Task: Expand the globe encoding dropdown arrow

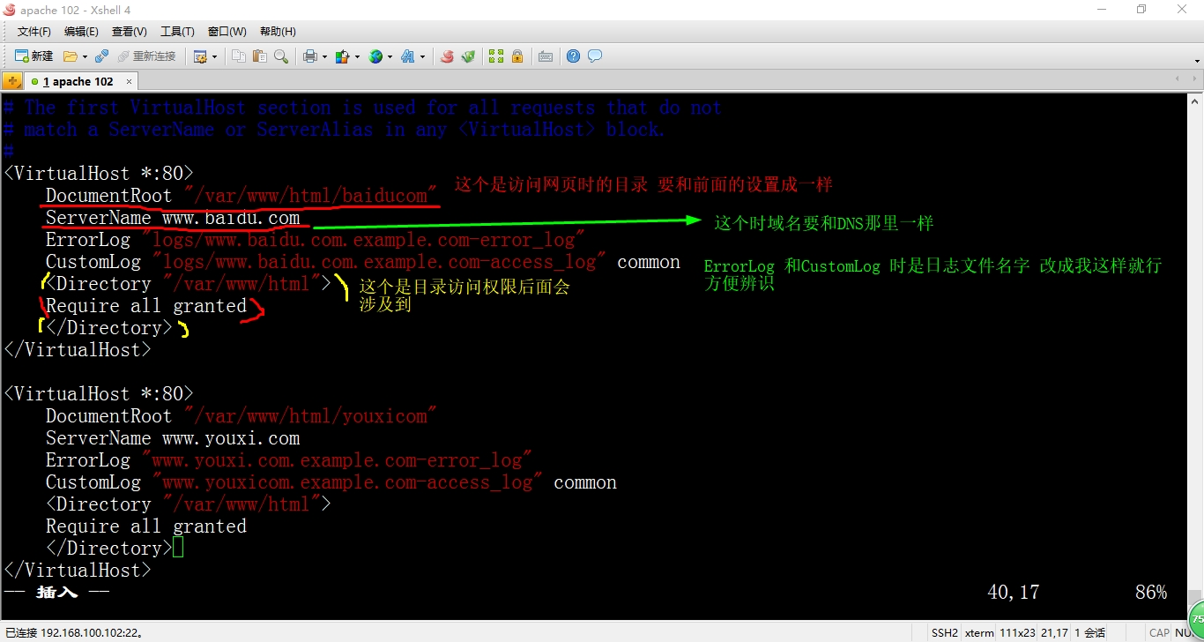Action: (390, 56)
